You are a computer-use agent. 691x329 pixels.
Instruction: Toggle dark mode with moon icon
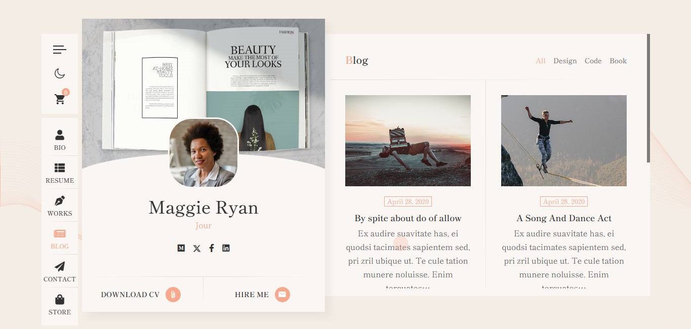pos(60,74)
